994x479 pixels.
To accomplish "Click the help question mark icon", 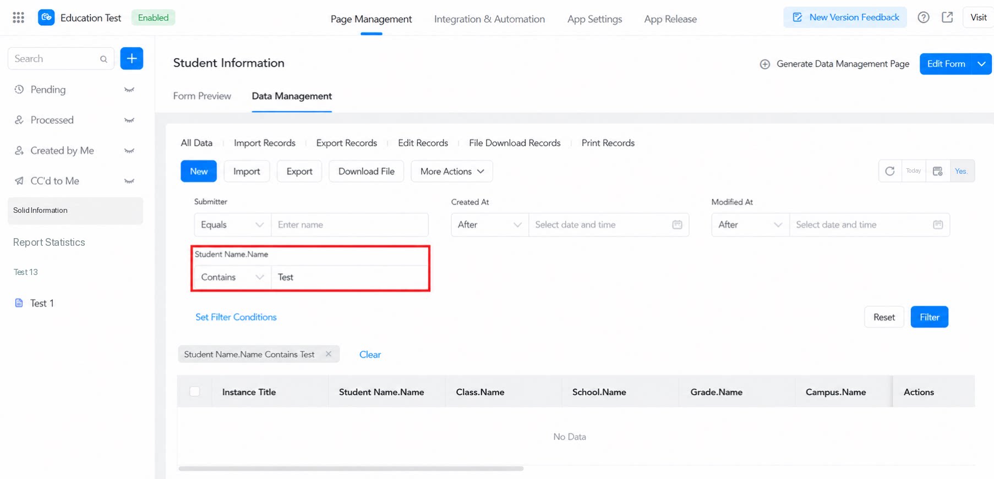I will [x=924, y=18].
